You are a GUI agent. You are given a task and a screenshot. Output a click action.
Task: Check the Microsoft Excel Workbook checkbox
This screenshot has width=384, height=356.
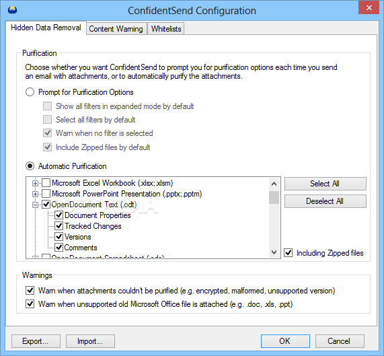pos(46,183)
